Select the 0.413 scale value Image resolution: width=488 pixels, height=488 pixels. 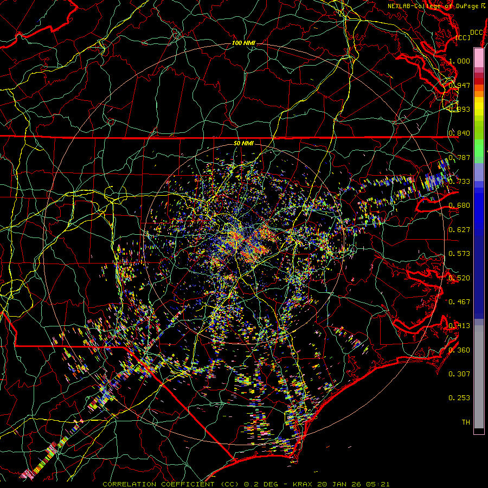coord(459,326)
